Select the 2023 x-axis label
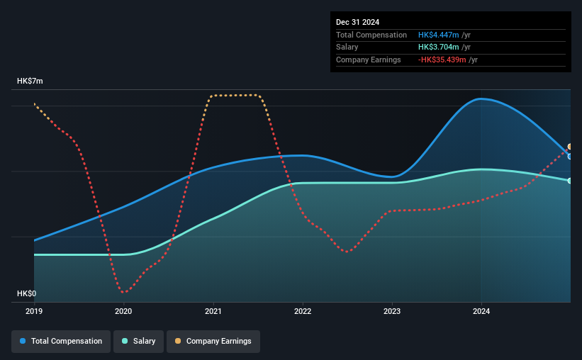Viewport: 582px width, 360px height. pyautogui.click(x=392, y=311)
